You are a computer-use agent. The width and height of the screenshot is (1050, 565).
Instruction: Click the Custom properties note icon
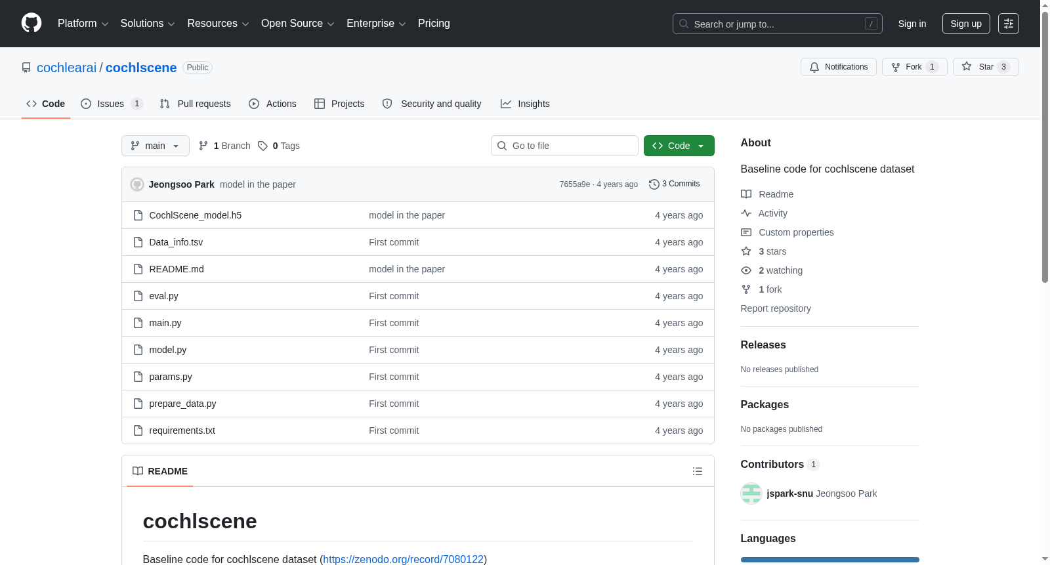(x=746, y=232)
